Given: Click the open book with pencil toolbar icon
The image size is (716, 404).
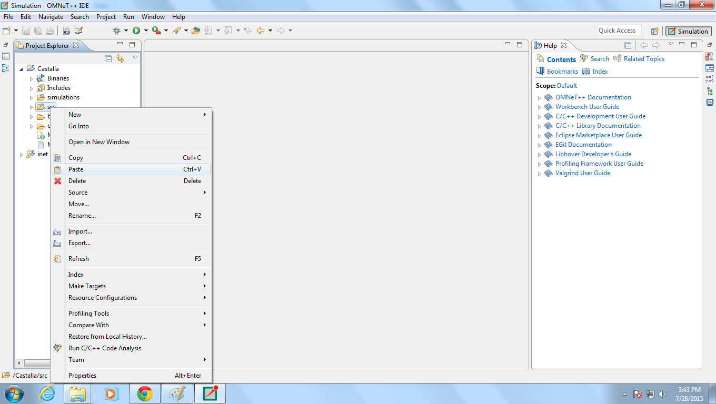Looking at the screenshot, I should click(x=78, y=31).
